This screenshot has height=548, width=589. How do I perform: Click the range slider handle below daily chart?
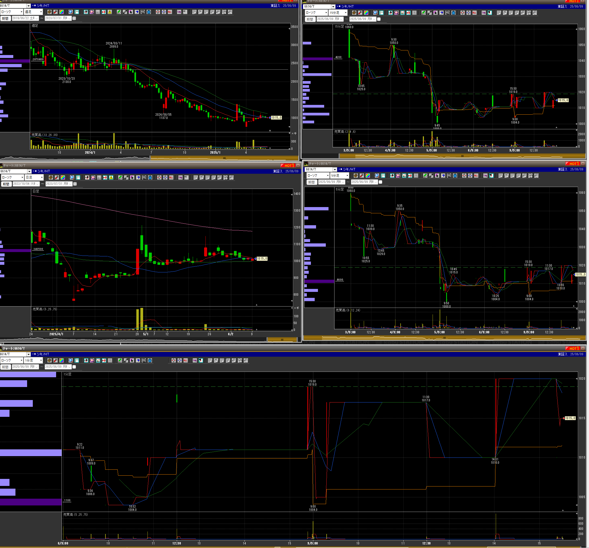(282, 340)
